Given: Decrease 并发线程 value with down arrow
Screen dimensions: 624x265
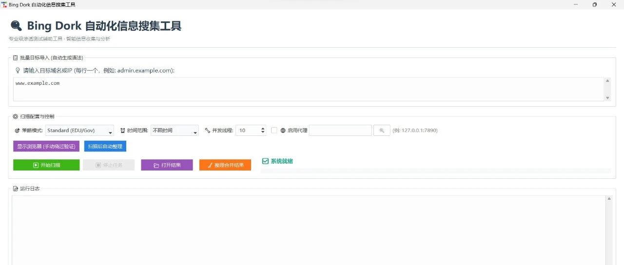Looking at the screenshot, I should pyautogui.click(x=263, y=132).
